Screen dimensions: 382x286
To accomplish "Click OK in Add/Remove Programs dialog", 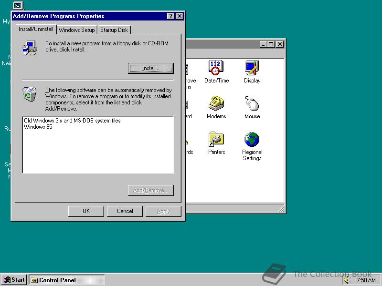I will point(86,211).
